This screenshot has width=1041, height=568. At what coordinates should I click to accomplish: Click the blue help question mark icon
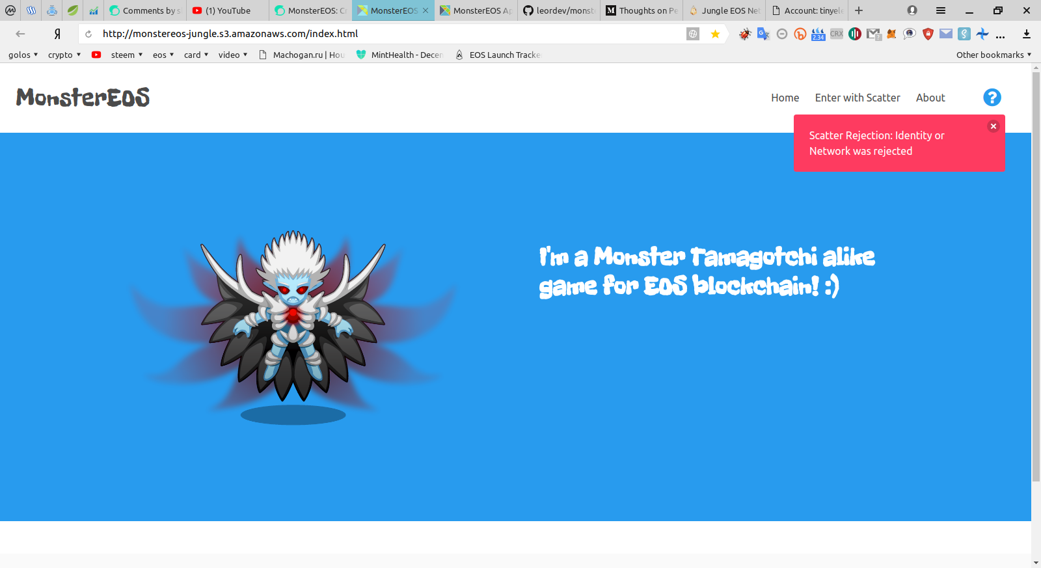point(992,98)
